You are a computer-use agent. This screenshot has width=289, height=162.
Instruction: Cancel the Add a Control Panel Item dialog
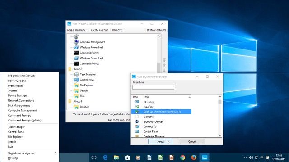click(192, 141)
